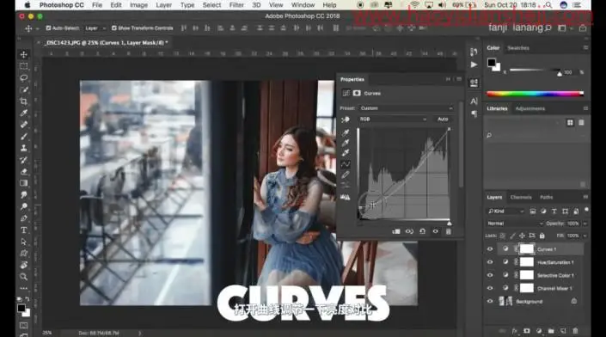
Task: Hide the Background layer
Action: click(490, 302)
